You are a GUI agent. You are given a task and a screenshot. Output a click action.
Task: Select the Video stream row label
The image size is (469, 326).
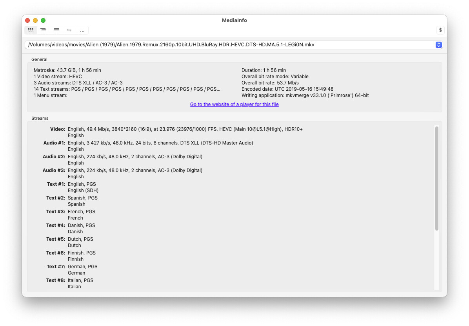pos(58,129)
